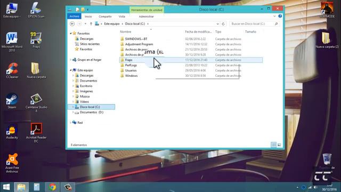The image size is (341, 192).
Task: Sort by Tamaño column header
Action: coord(250,32)
